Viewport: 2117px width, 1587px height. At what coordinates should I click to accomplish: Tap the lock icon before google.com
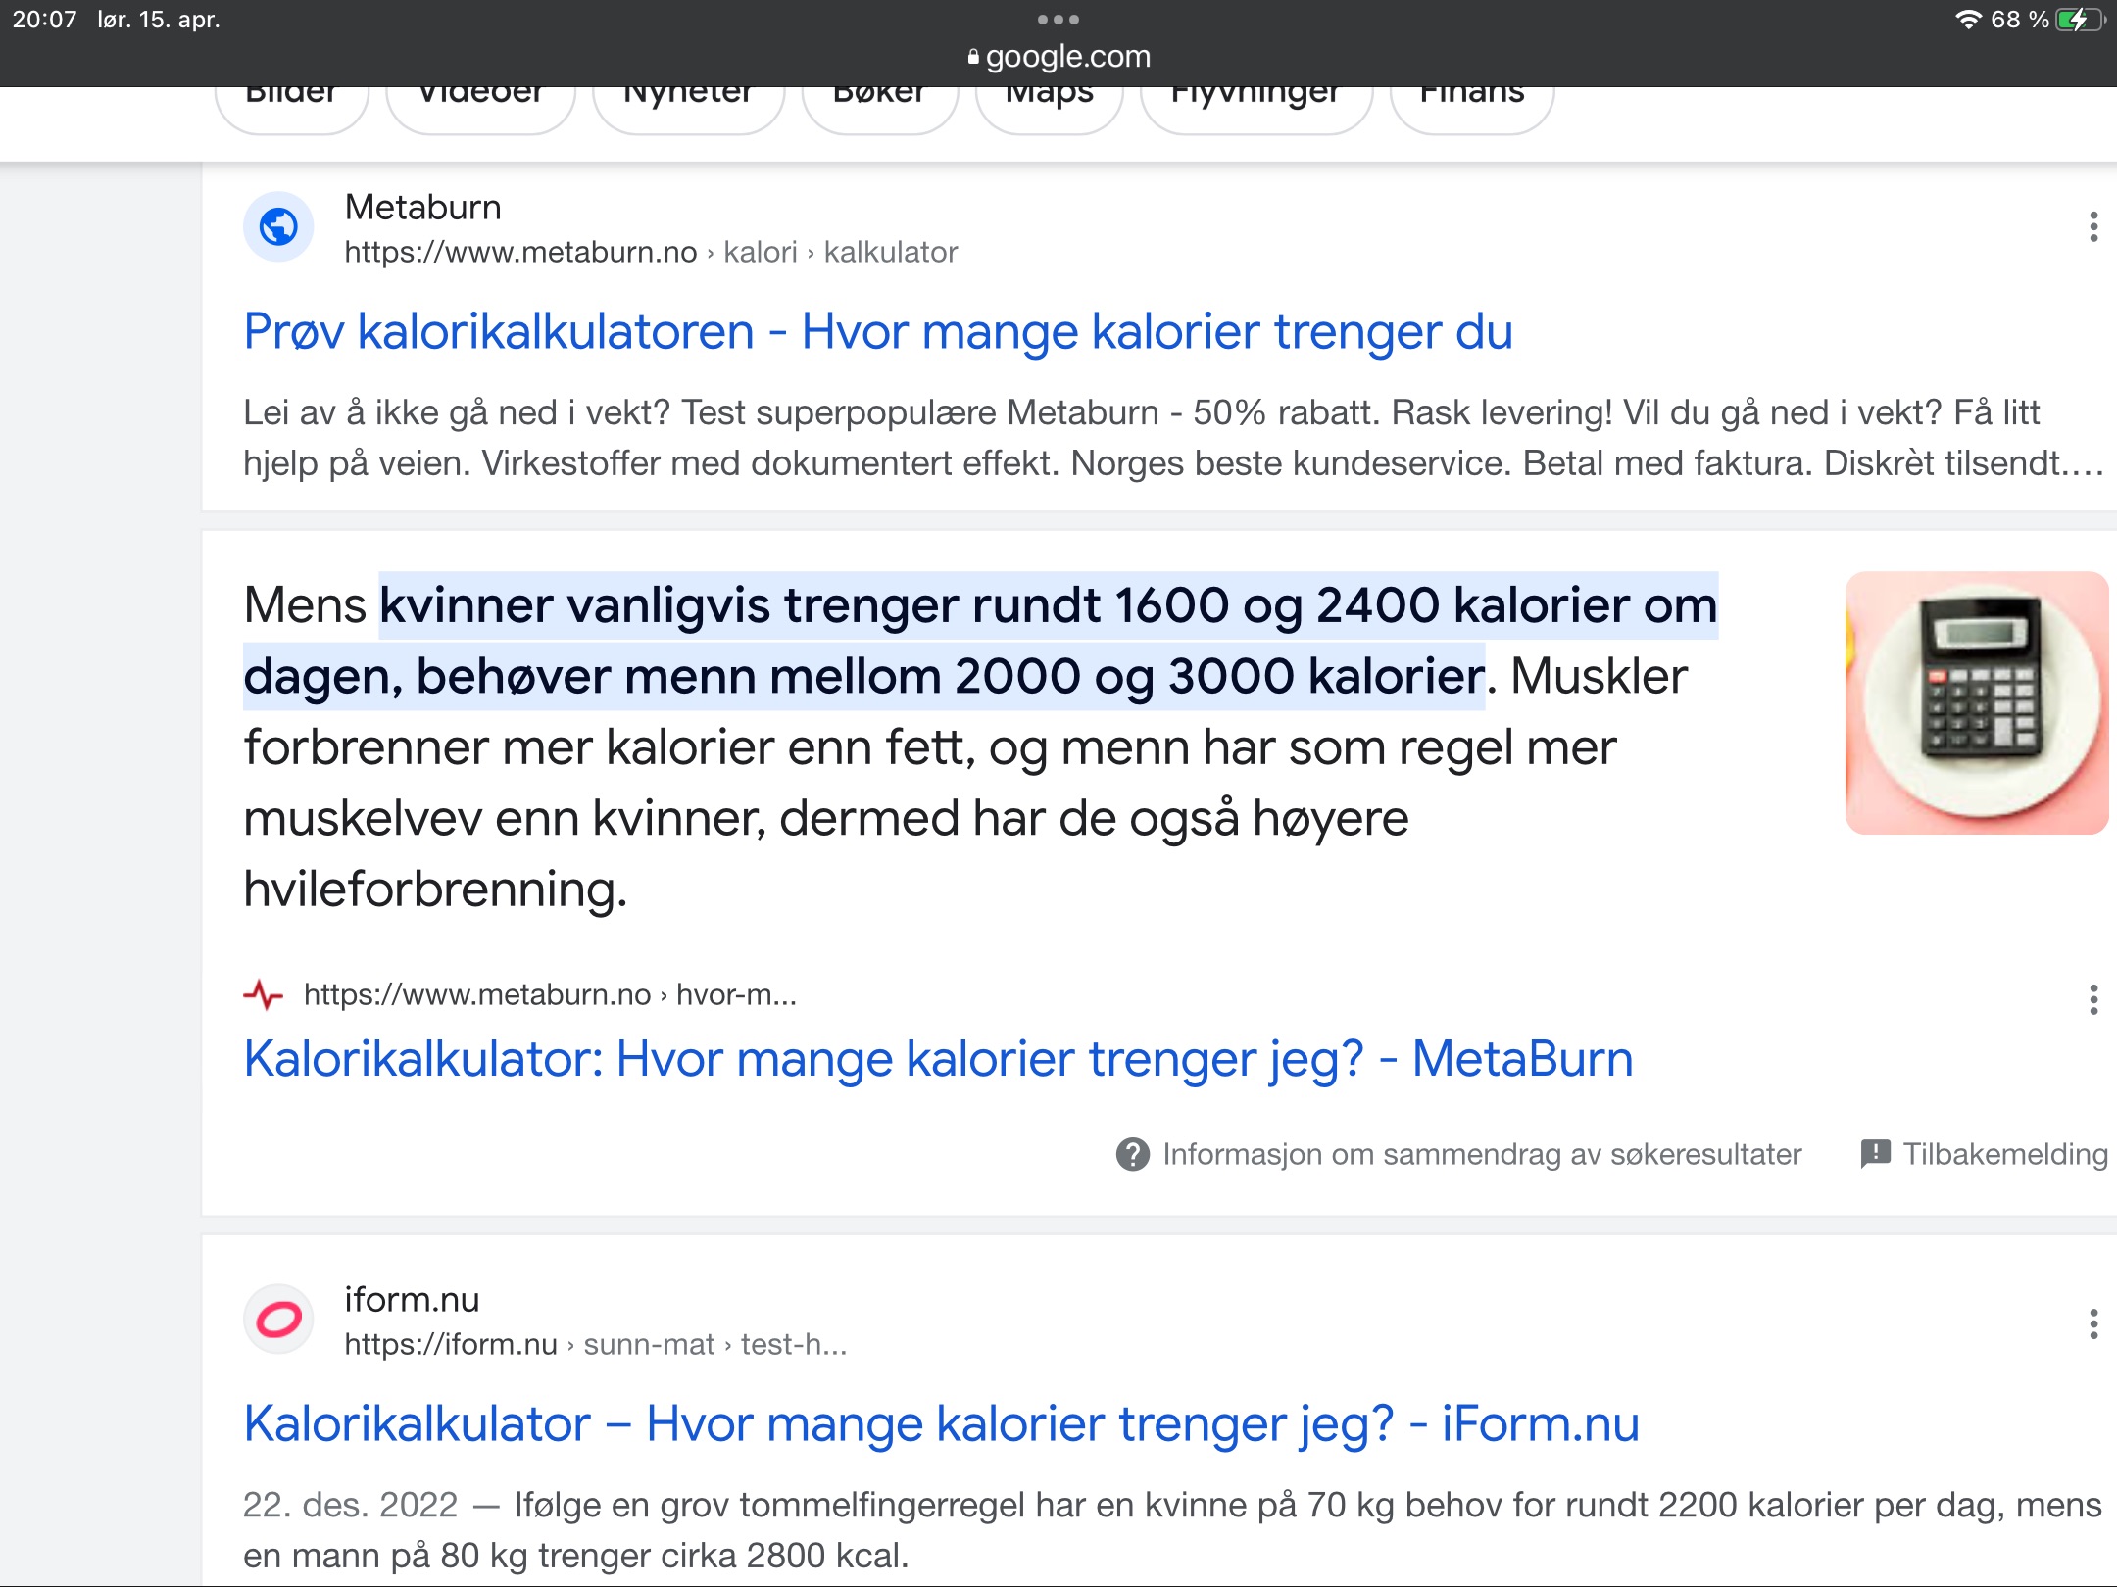[973, 57]
